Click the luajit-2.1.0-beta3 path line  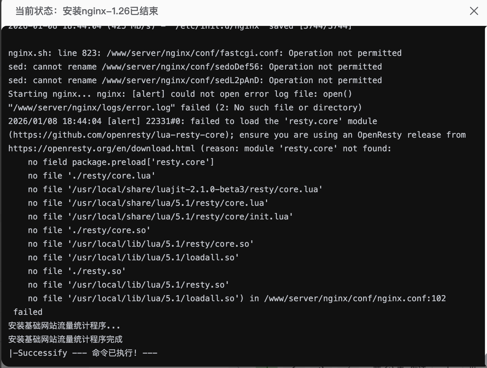(175, 189)
